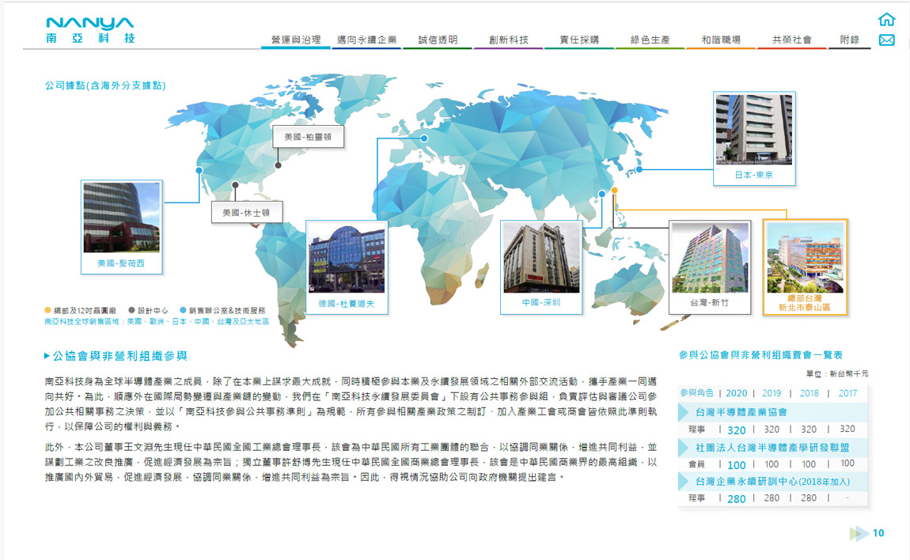Click the 美國-休士頓 location label
This screenshot has width=910, height=560.
pos(247,212)
